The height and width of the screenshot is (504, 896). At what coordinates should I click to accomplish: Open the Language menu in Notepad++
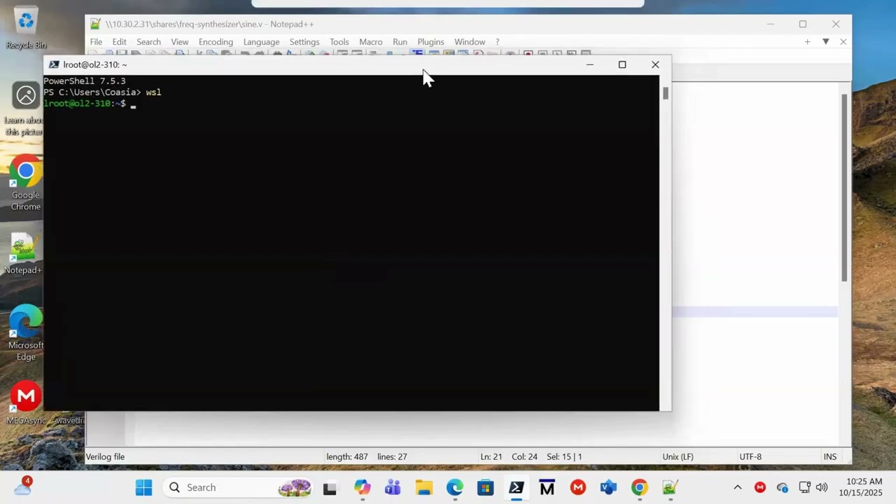(261, 42)
